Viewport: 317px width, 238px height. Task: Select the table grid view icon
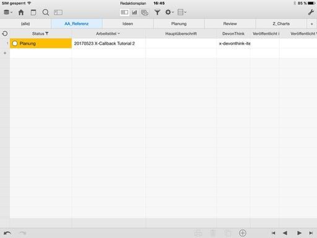pyautogui.click(x=124, y=12)
